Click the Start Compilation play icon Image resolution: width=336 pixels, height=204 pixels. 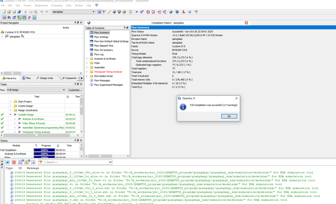(136, 12)
